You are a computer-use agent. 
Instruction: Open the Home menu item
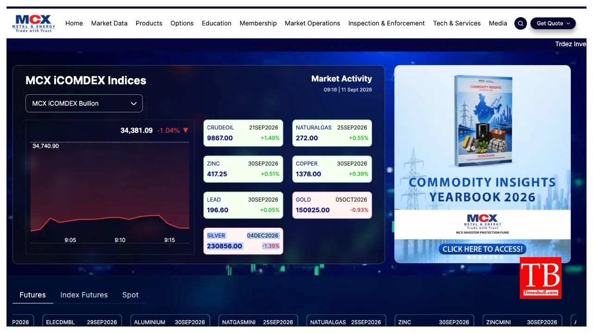74,23
